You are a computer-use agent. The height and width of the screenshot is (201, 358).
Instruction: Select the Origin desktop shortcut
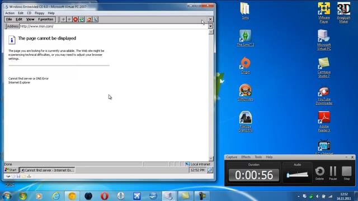coord(246,65)
